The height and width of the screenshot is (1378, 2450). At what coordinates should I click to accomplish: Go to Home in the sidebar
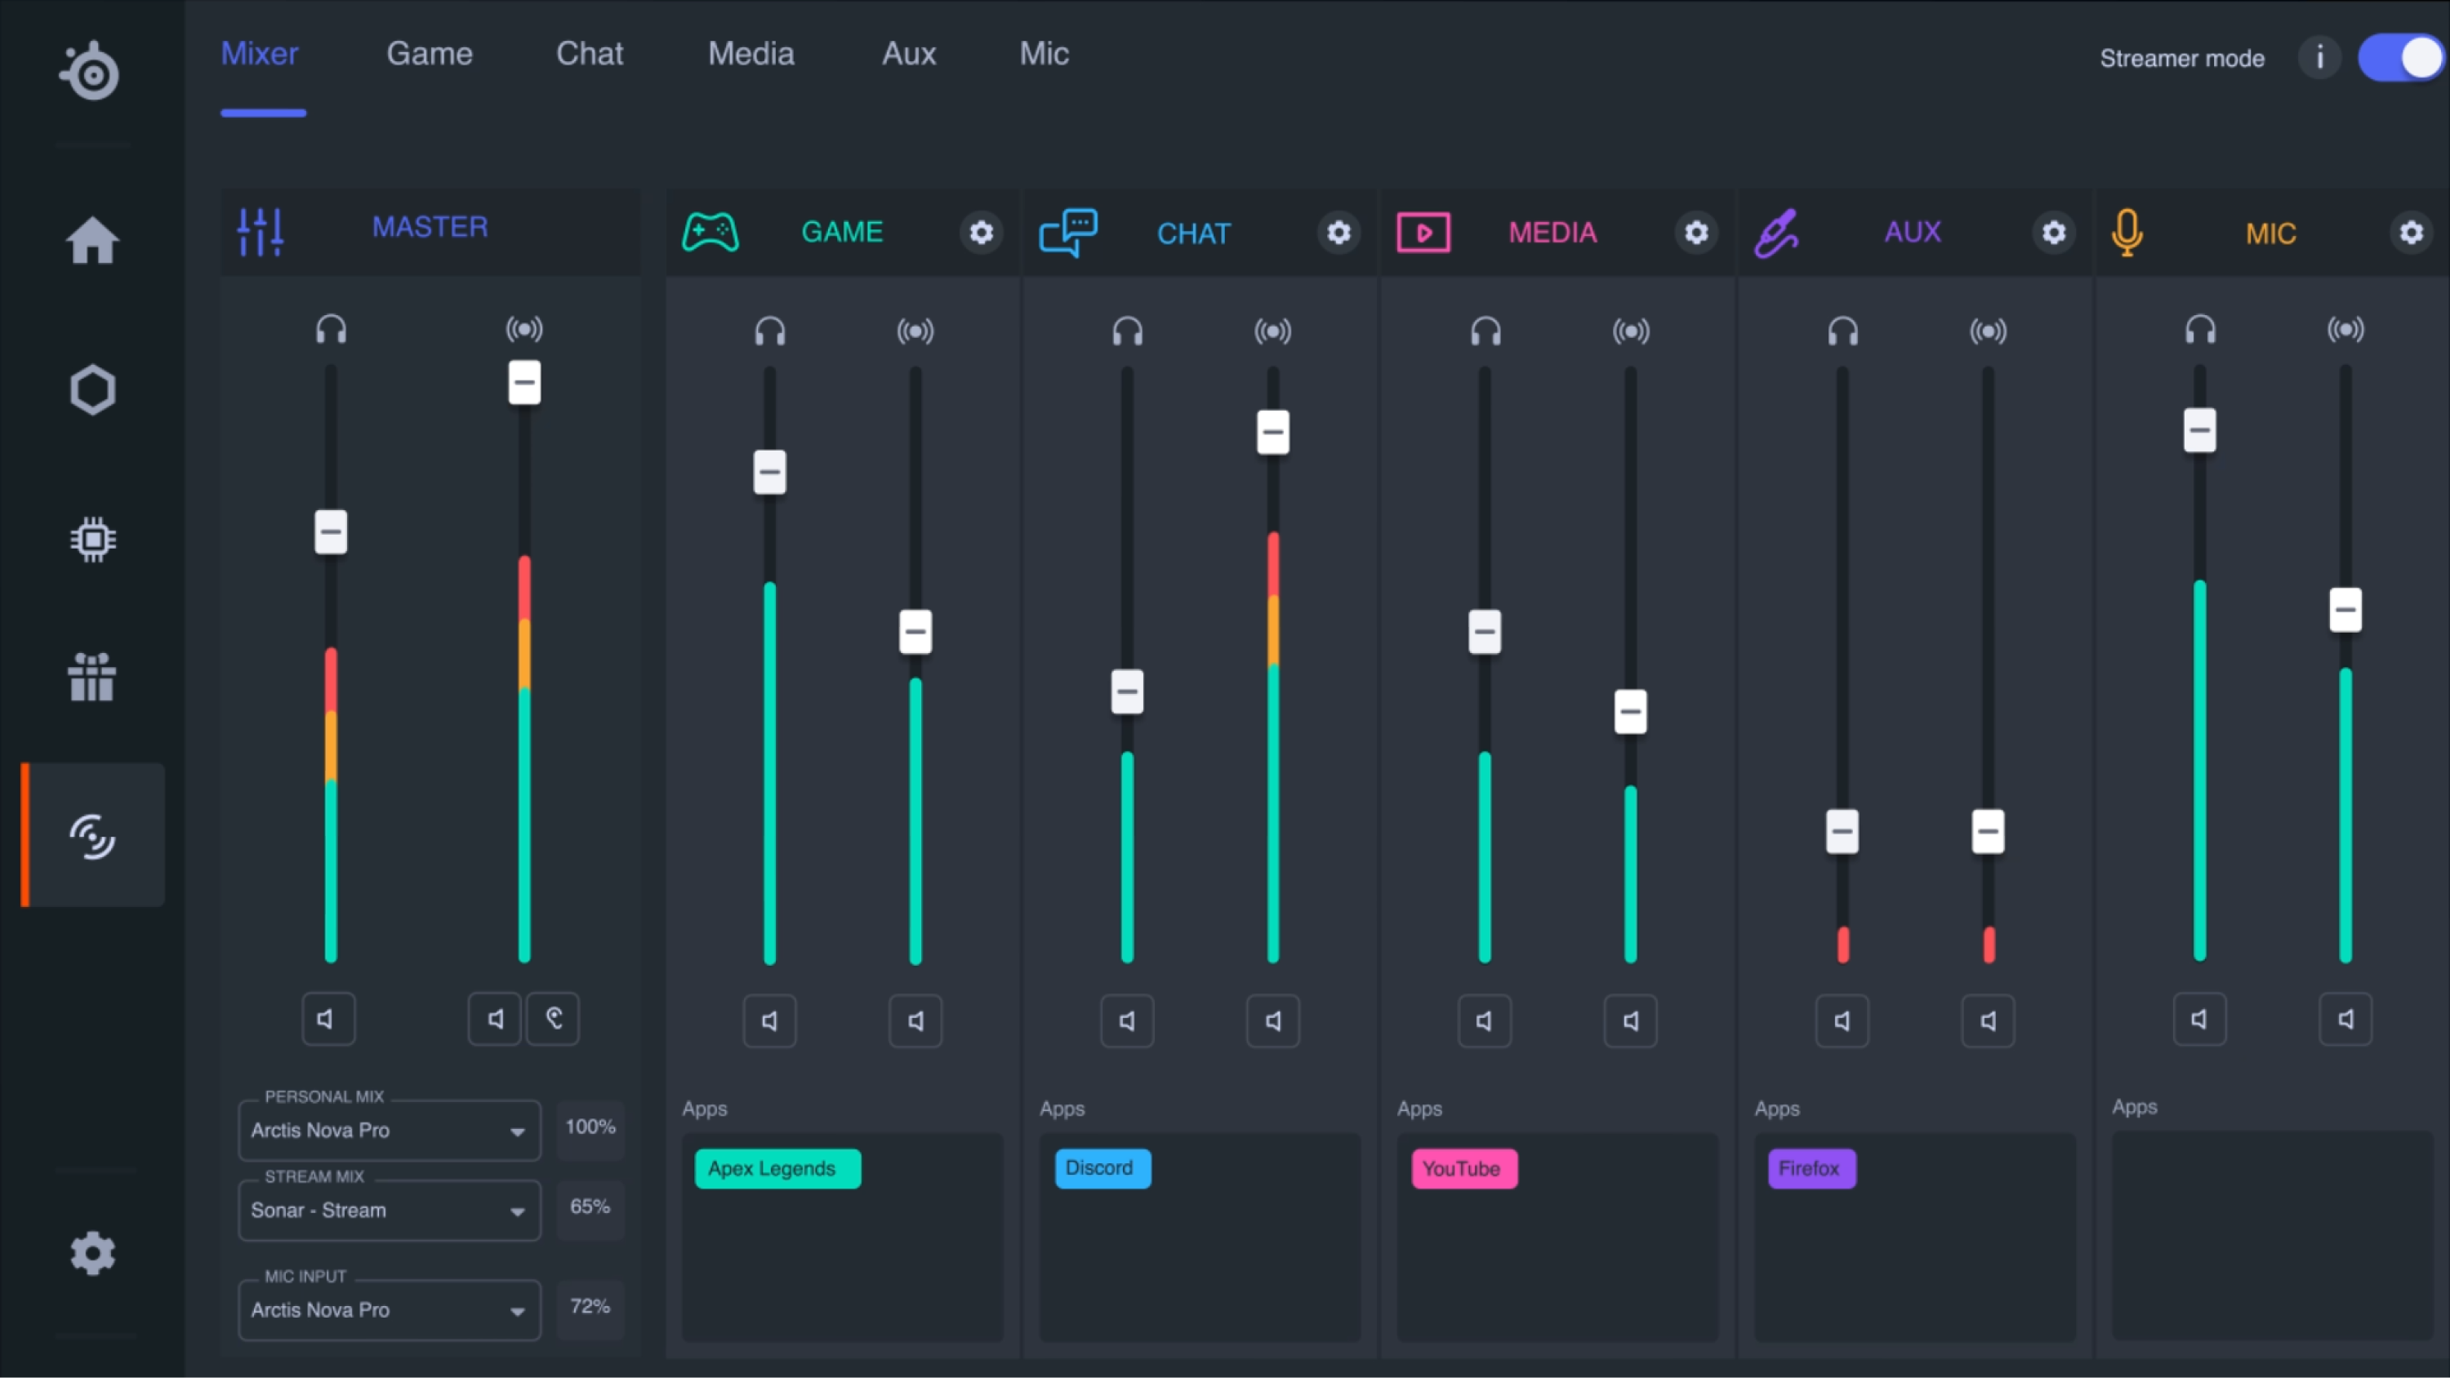click(92, 240)
